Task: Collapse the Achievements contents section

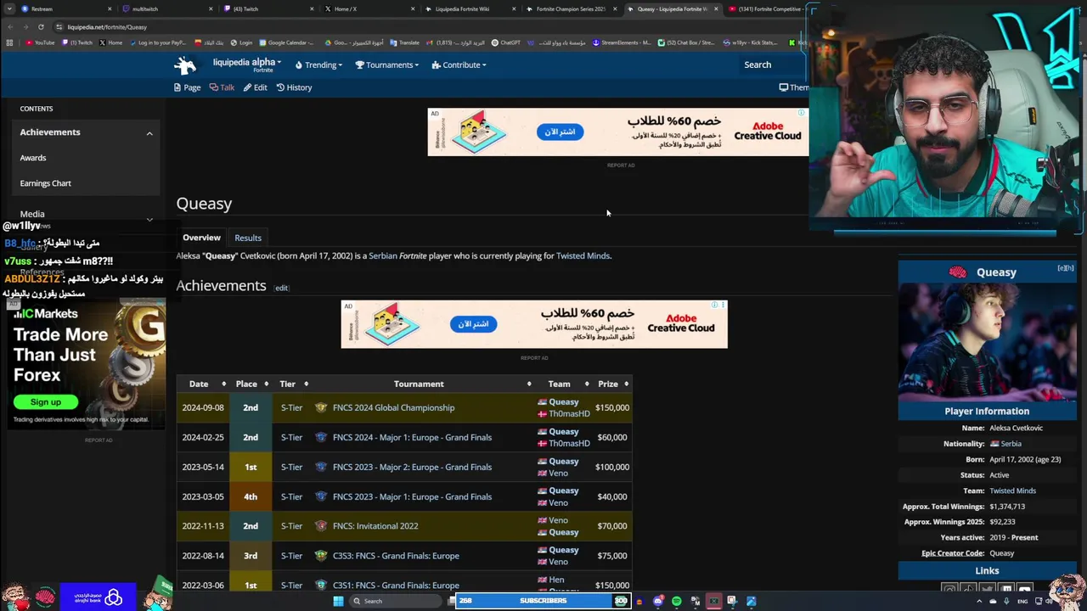Action: pos(149,133)
